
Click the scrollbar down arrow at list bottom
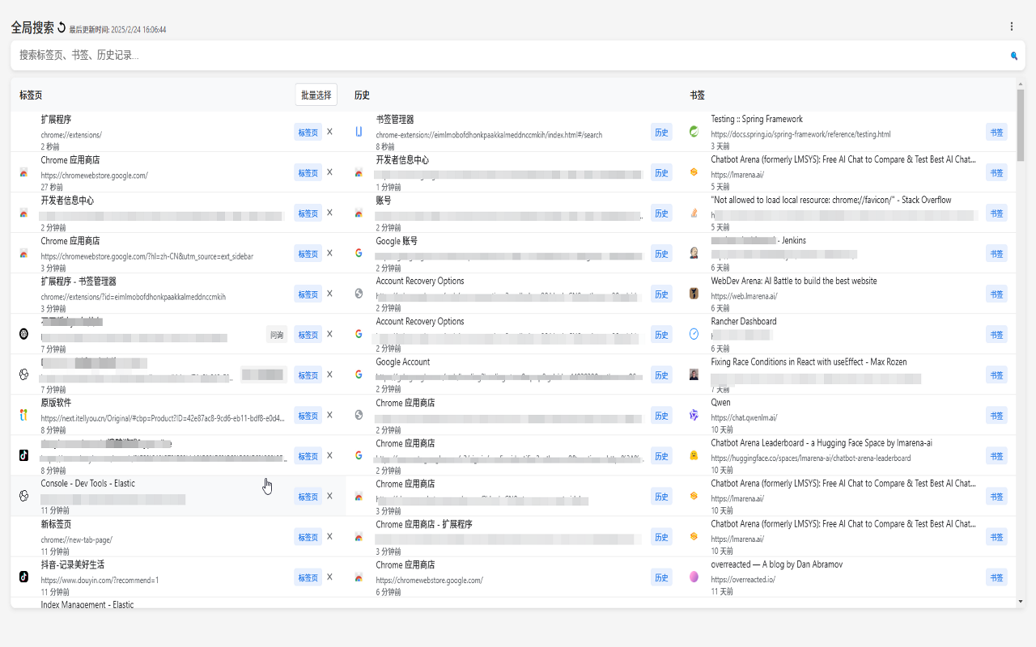1021,602
